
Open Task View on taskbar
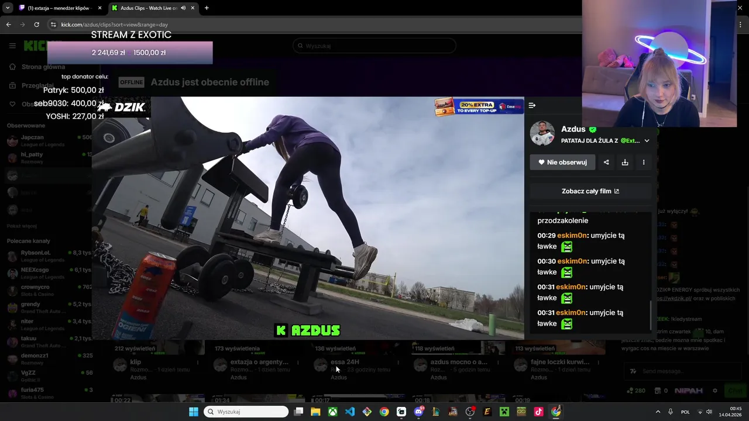pos(298,412)
